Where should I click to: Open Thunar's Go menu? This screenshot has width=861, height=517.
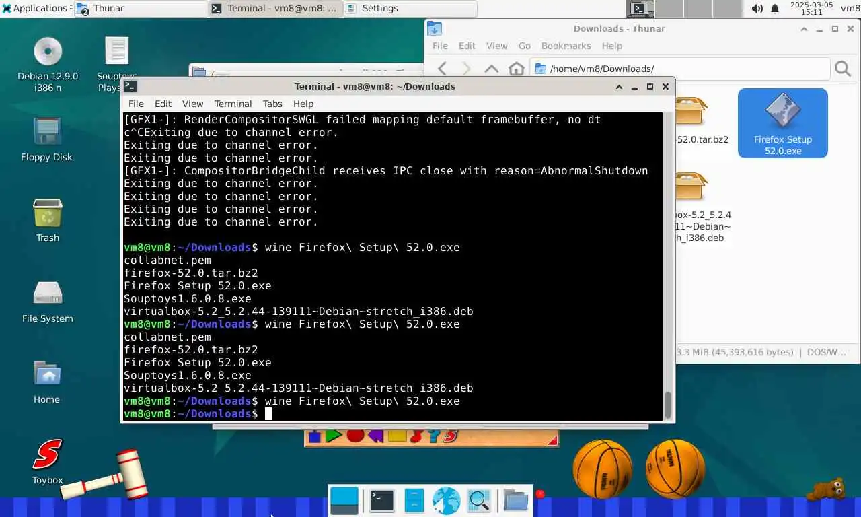pos(525,46)
